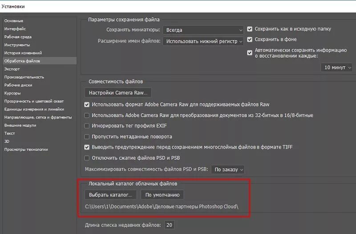Screen dimensions: 356x234
Task: Enable Пропустить метаданные поворота
Action: click(87, 137)
